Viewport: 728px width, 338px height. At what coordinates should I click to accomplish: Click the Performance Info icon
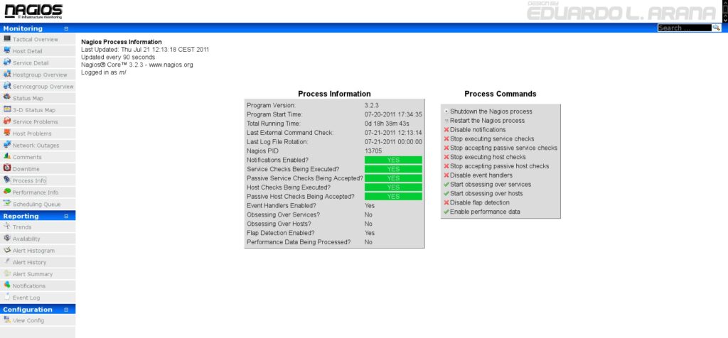click(7, 192)
